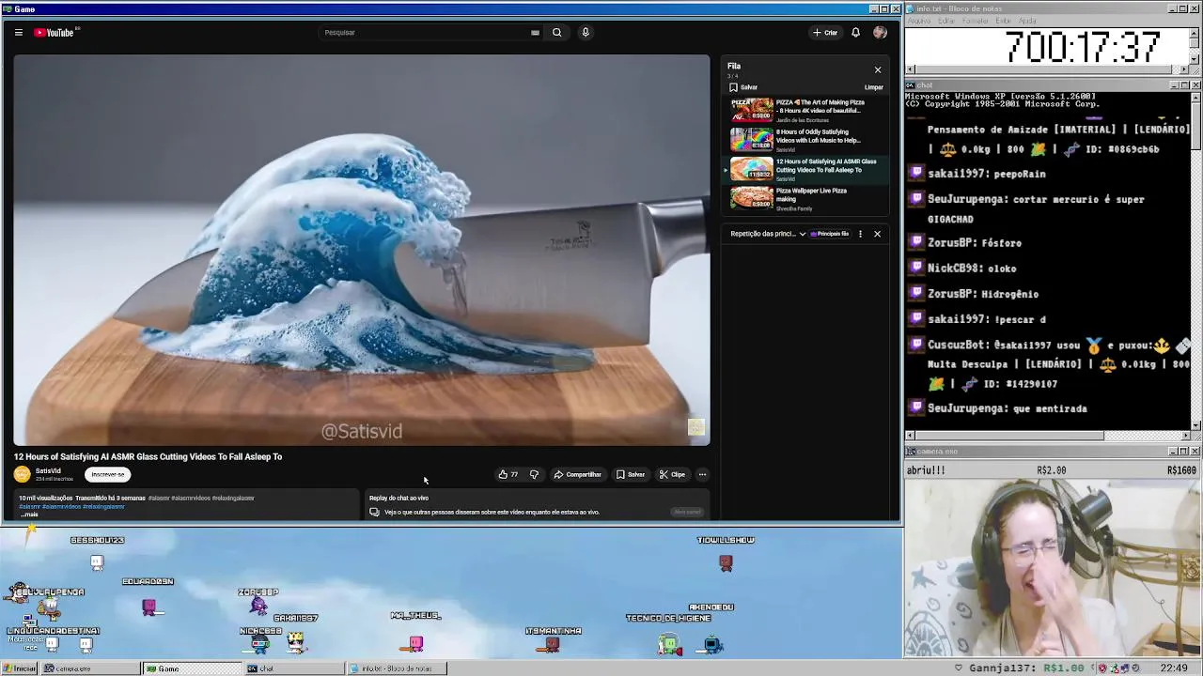Expand the description with '...mais'
The height and width of the screenshot is (676, 1203).
[29, 515]
